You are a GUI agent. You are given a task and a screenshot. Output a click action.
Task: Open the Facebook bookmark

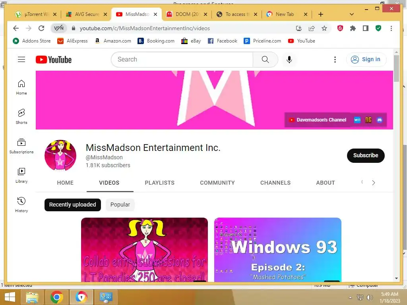223,41
